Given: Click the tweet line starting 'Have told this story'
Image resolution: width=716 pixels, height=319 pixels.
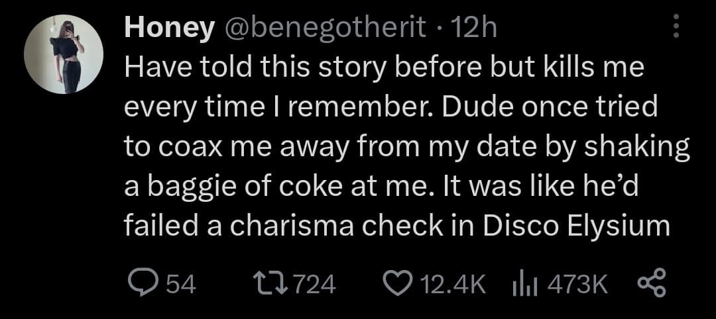Looking at the screenshot, I should click(384, 67).
